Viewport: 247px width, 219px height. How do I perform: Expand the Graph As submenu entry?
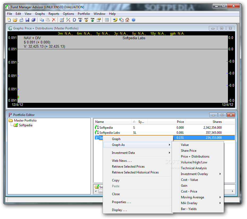pyautogui.click(x=138, y=145)
